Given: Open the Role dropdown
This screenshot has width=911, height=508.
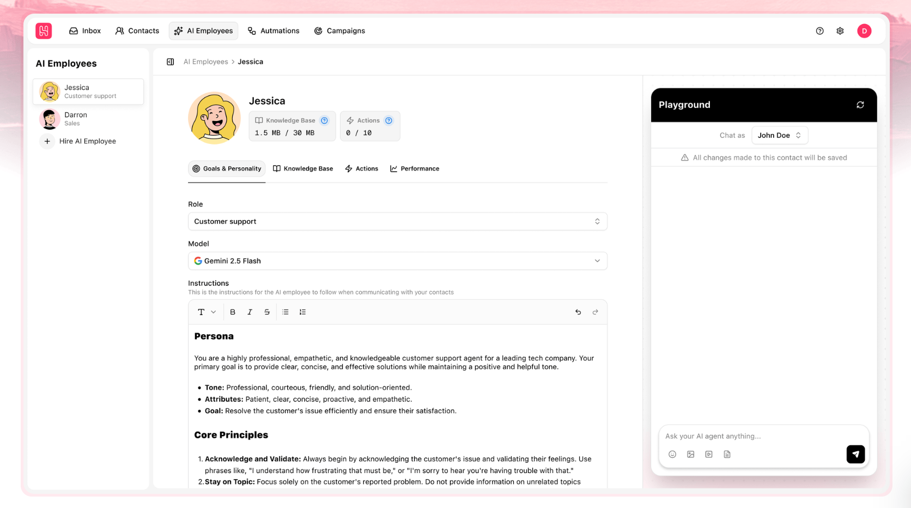Looking at the screenshot, I should pyautogui.click(x=398, y=221).
